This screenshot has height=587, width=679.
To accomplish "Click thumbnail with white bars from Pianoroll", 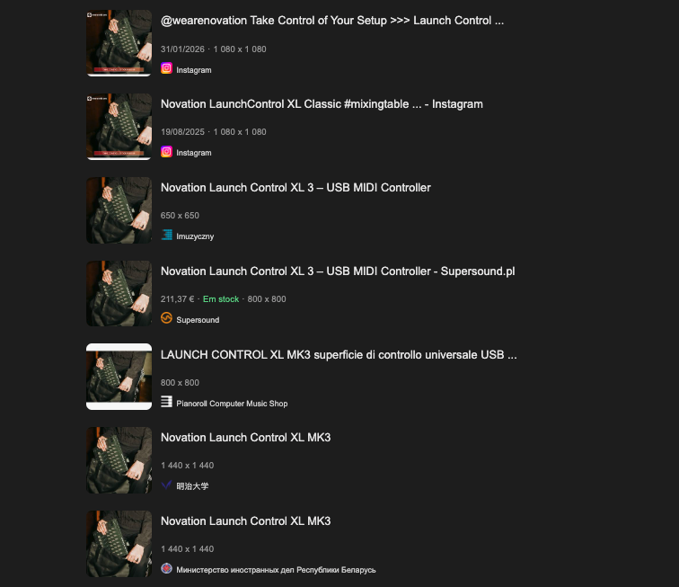I will (119, 377).
